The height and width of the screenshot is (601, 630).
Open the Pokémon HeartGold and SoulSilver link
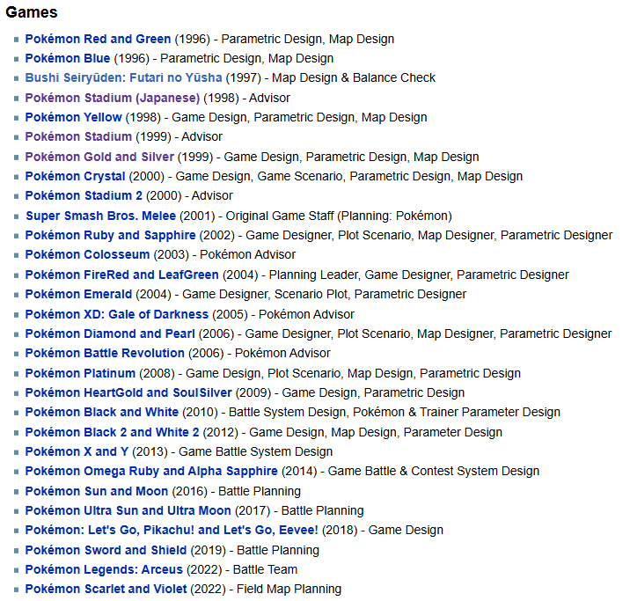pyautogui.click(x=128, y=392)
